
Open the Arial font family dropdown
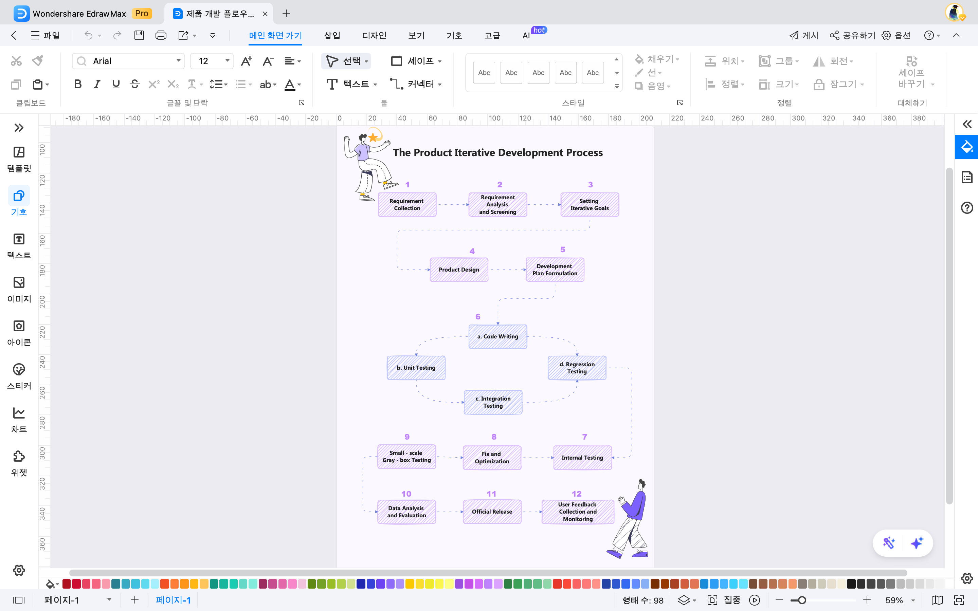(178, 61)
